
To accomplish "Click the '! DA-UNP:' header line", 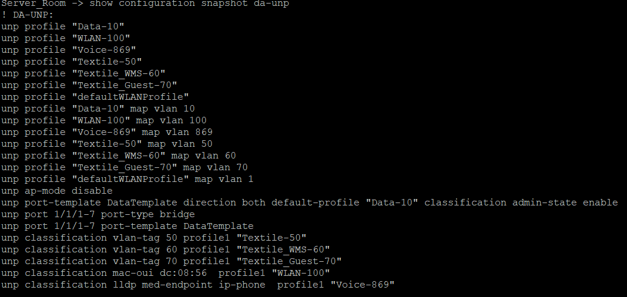I will (27, 15).
